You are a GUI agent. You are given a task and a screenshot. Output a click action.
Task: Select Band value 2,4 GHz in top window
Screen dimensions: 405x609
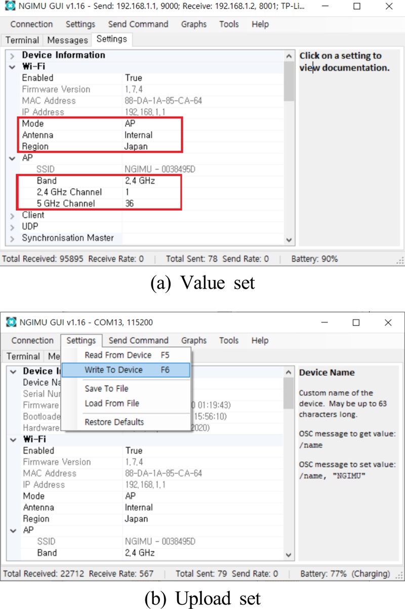tap(139, 181)
